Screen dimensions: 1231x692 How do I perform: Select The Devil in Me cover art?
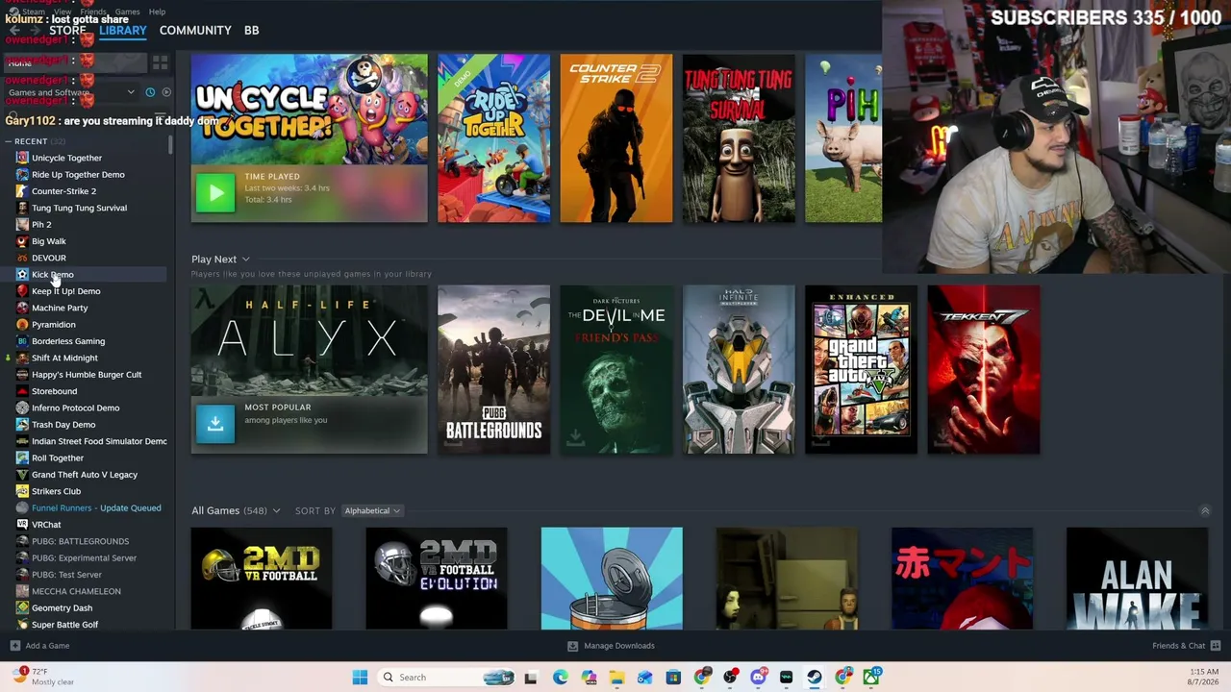[x=616, y=369]
